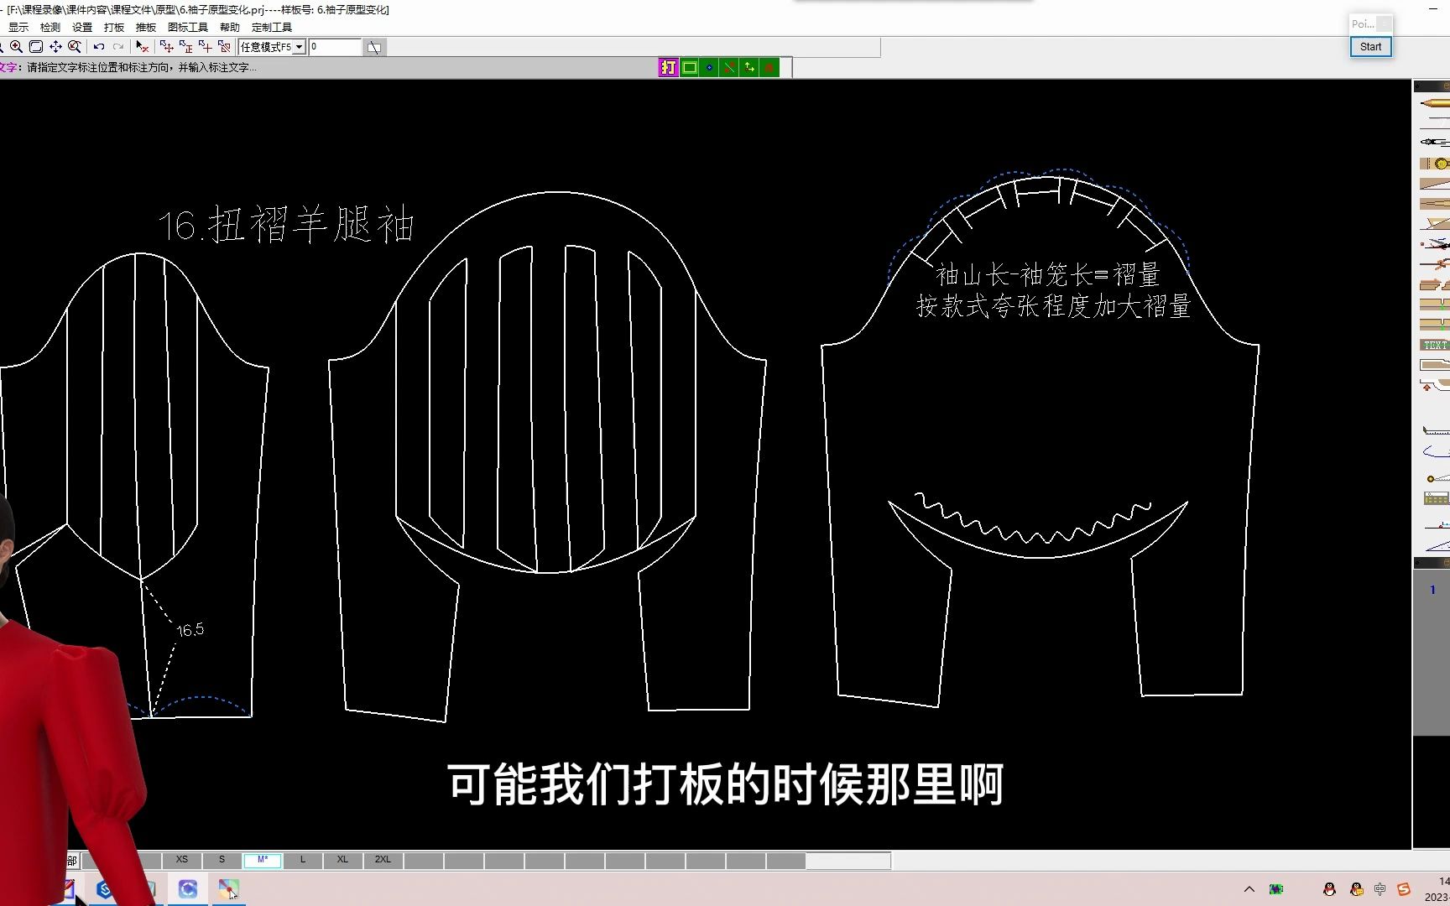Select the XS size tab
The width and height of the screenshot is (1450, 906).
(182, 860)
